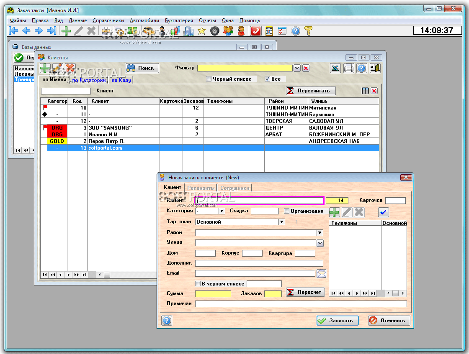Go to previous record in main toolbar

tap(26, 31)
